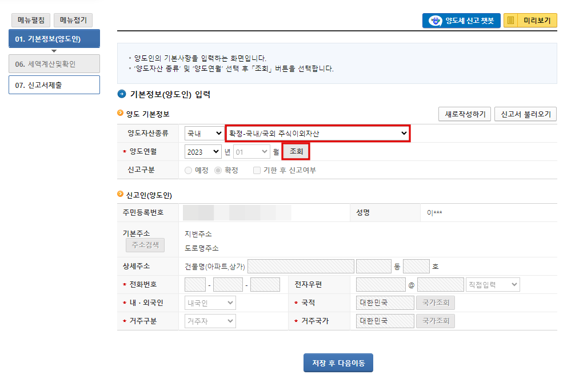Click the phone number input field
Viewport: 579px width, 375px height.
coord(194,284)
